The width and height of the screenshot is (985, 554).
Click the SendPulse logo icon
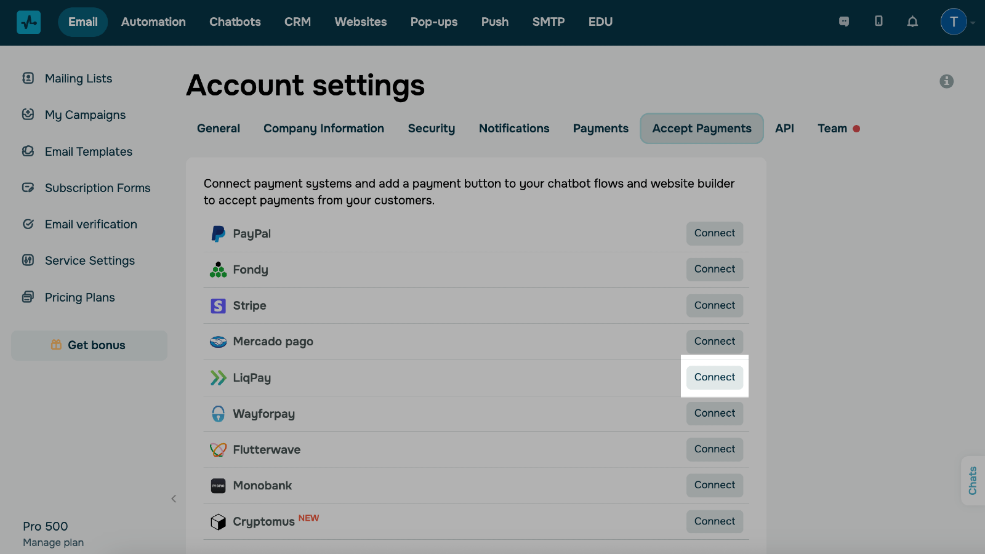pyautogui.click(x=28, y=22)
